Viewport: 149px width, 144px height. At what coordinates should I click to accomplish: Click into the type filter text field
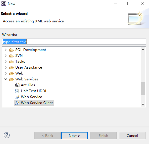(x=74, y=42)
